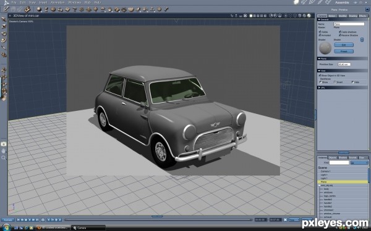Click the Find search field
Viewport: 371px width, 231px height.
(x=339, y=163)
